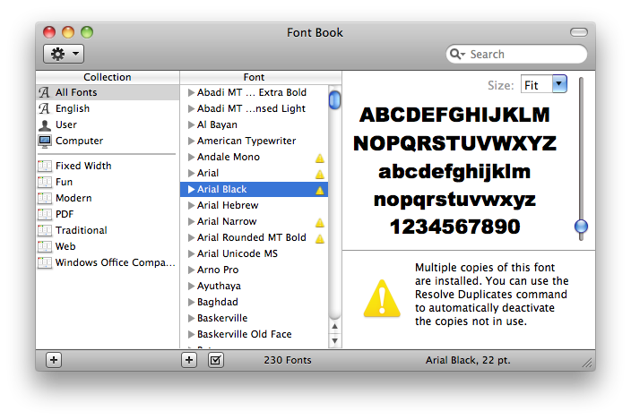This screenshot has width=631, height=420.
Task: Click the add collection plus button
Action: [x=54, y=360]
